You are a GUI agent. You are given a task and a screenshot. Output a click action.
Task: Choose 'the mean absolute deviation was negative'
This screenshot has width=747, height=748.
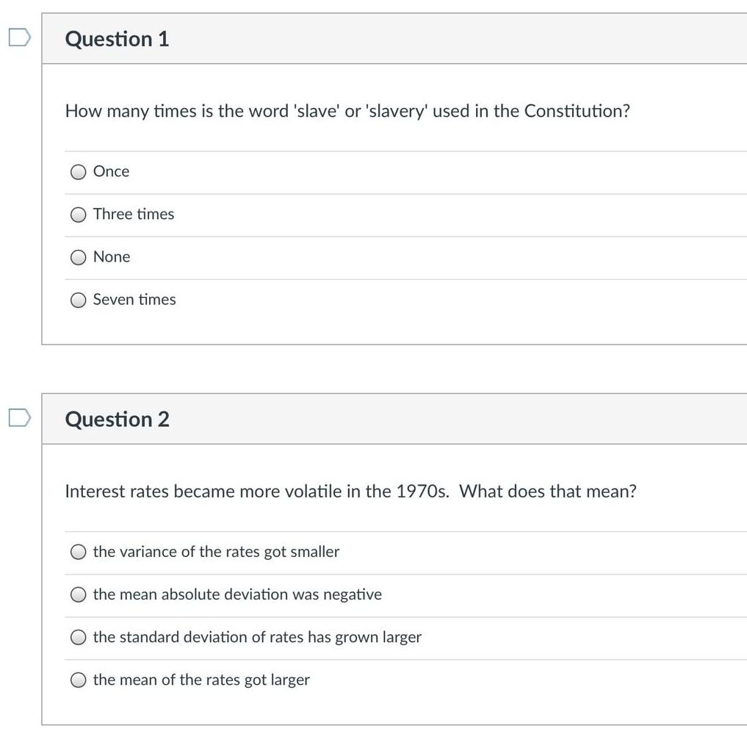pyautogui.click(x=78, y=594)
